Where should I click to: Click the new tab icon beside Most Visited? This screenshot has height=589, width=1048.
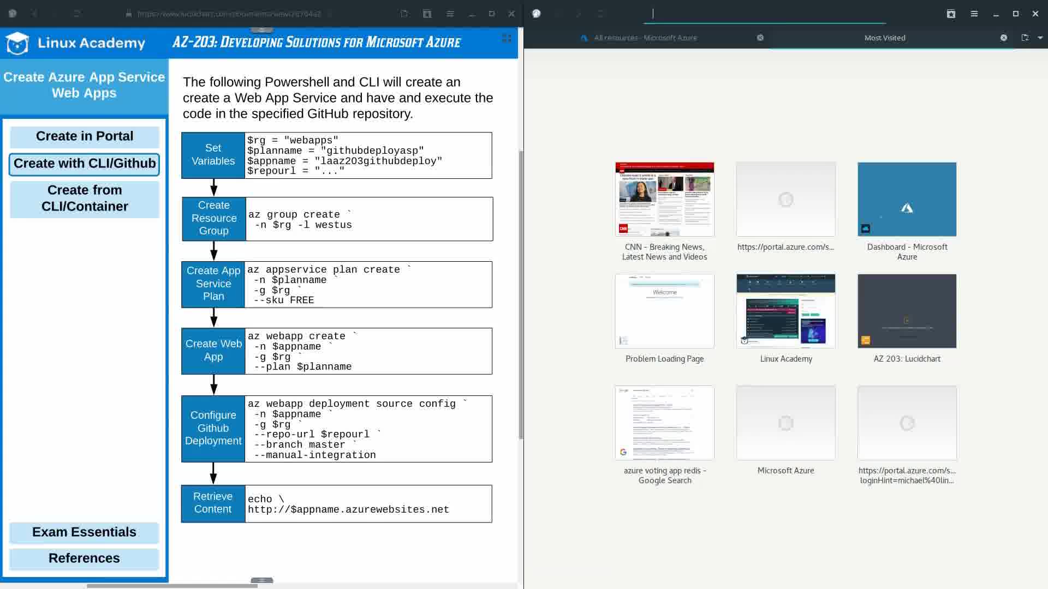pos(1025,38)
